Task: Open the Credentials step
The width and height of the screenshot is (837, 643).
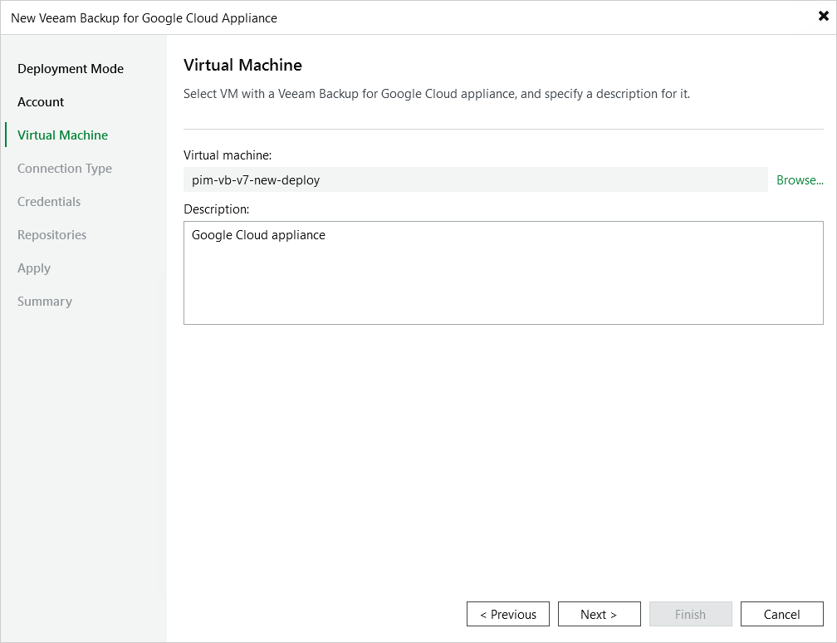Action: pos(49,201)
